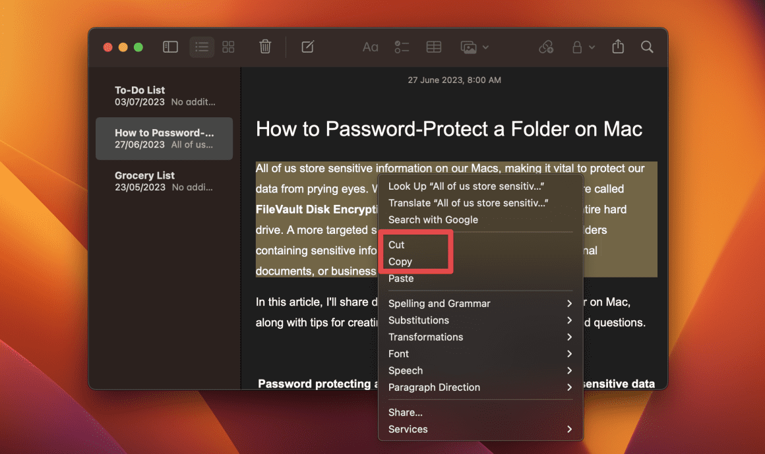Select the Grocery List note
The image size is (765, 454).
(x=164, y=181)
